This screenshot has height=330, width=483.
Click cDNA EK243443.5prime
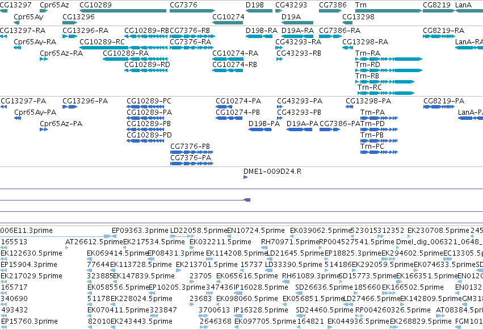113,327
